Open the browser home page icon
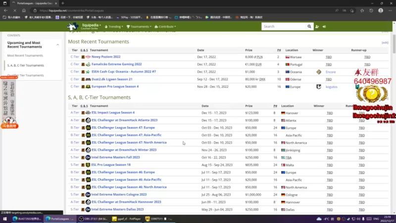Image resolution: width=396 pixels, height=223 pixels. 24,10
